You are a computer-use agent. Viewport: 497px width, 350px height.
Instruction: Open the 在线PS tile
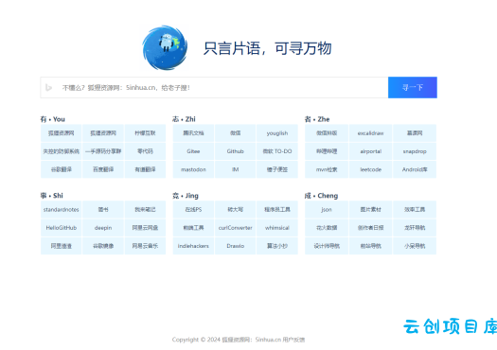coord(193,209)
